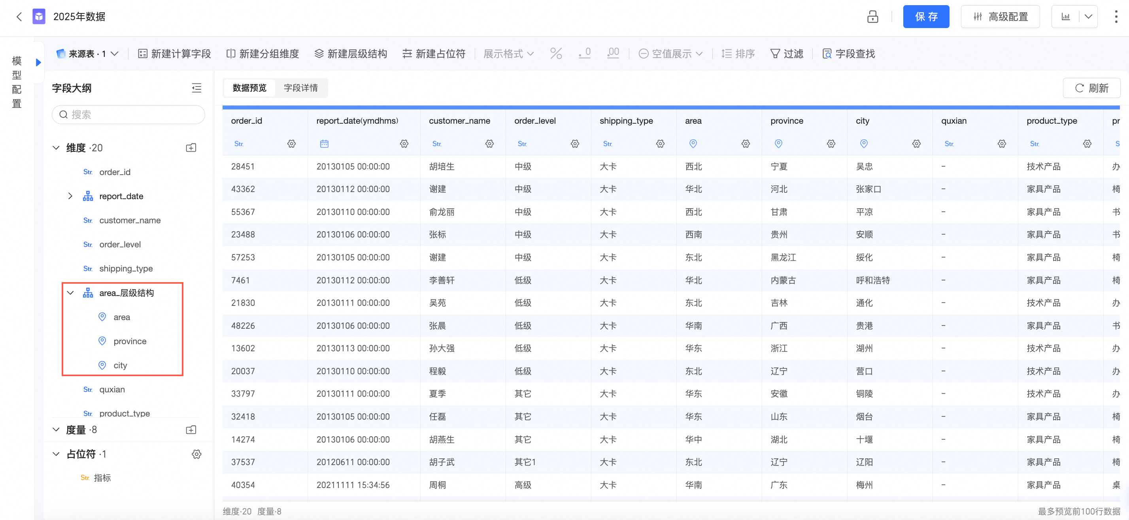Click add-measure icon beside 度量
This screenshot has width=1129, height=520.
coord(191,430)
